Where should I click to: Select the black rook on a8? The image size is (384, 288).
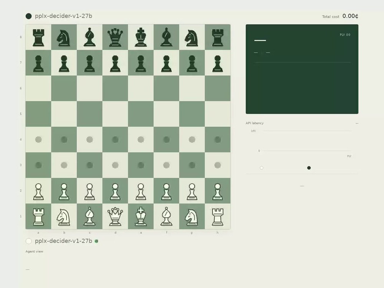(x=38, y=38)
